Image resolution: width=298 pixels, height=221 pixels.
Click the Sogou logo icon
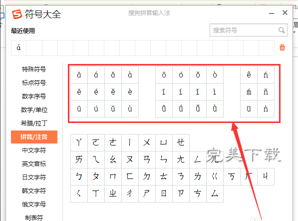coord(17,14)
